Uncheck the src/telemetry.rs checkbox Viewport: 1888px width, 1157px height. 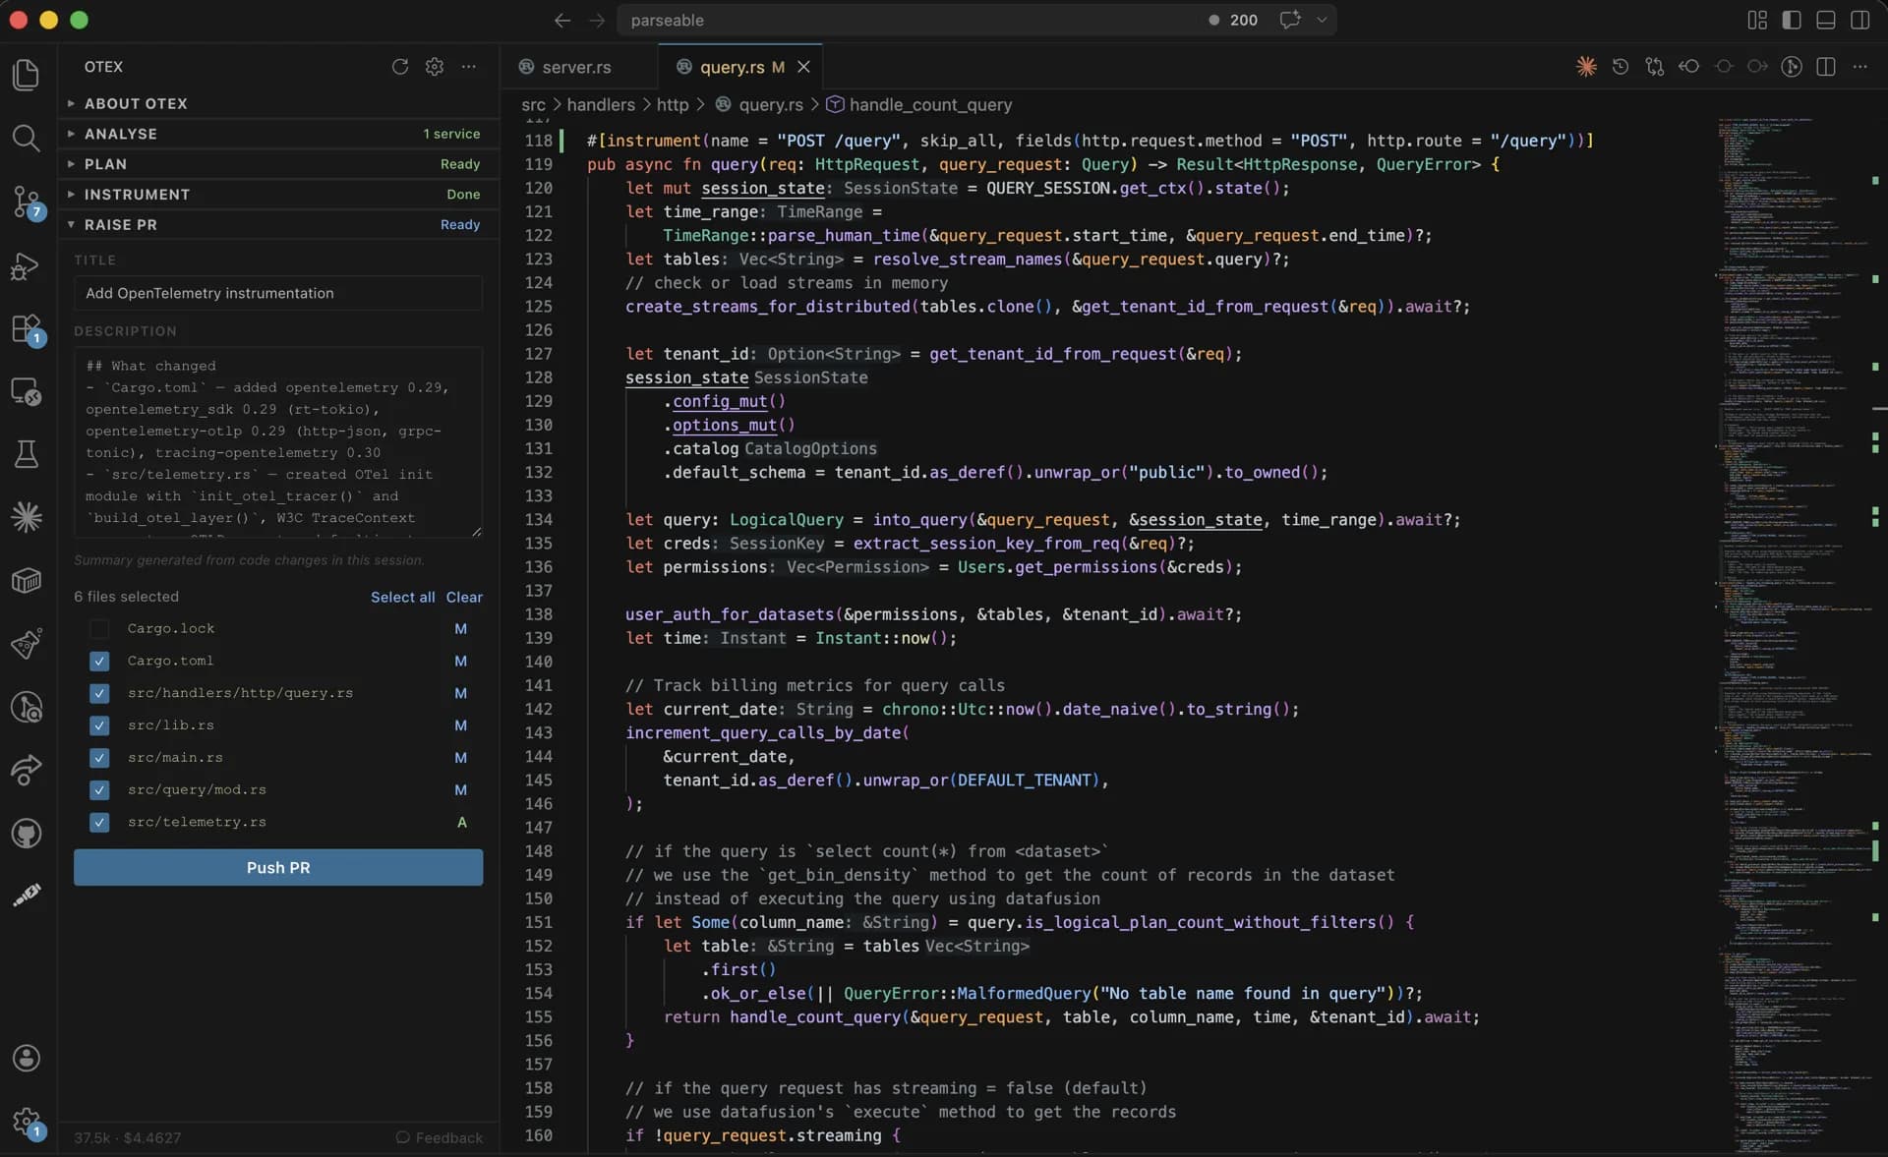pos(99,823)
